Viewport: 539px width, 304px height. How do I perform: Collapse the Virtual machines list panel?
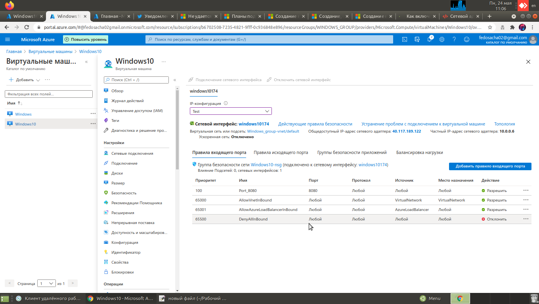(x=86, y=62)
